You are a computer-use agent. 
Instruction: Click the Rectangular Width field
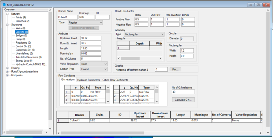point(187,51)
